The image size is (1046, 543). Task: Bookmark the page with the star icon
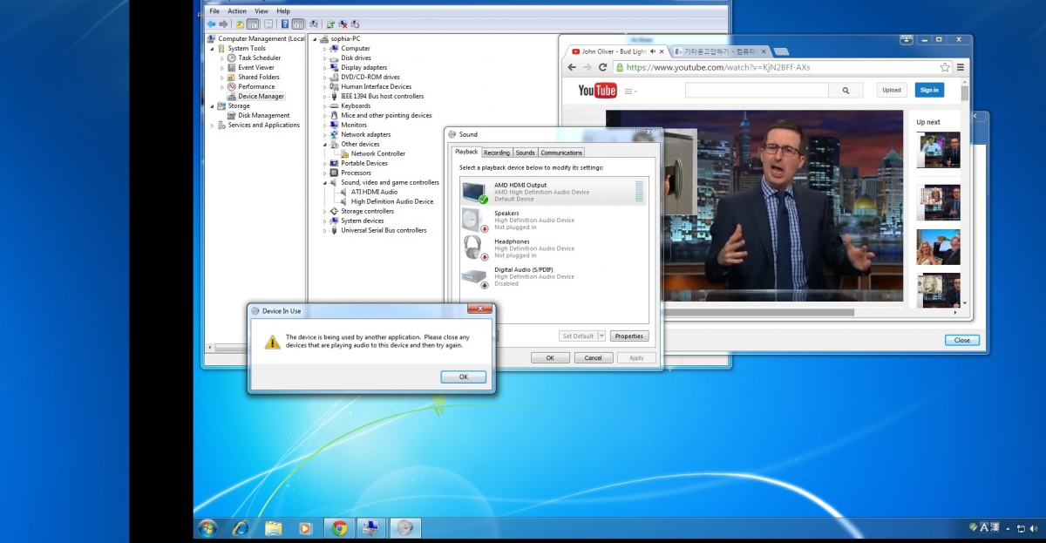coord(945,67)
